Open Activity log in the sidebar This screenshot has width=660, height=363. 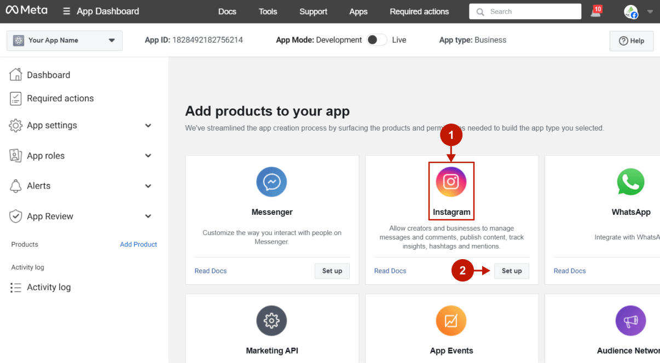click(x=49, y=288)
